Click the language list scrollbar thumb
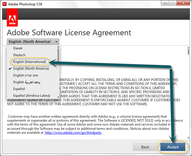The image size is (192, 156). tap(58, 55)
